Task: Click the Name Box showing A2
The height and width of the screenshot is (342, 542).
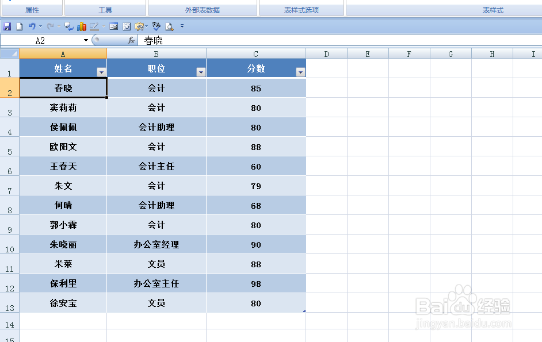Action: click(41, 40)
